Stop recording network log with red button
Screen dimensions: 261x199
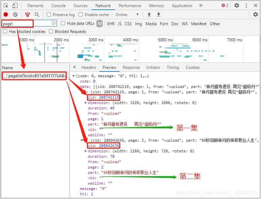pyautogui.click(x=6, y=14)
